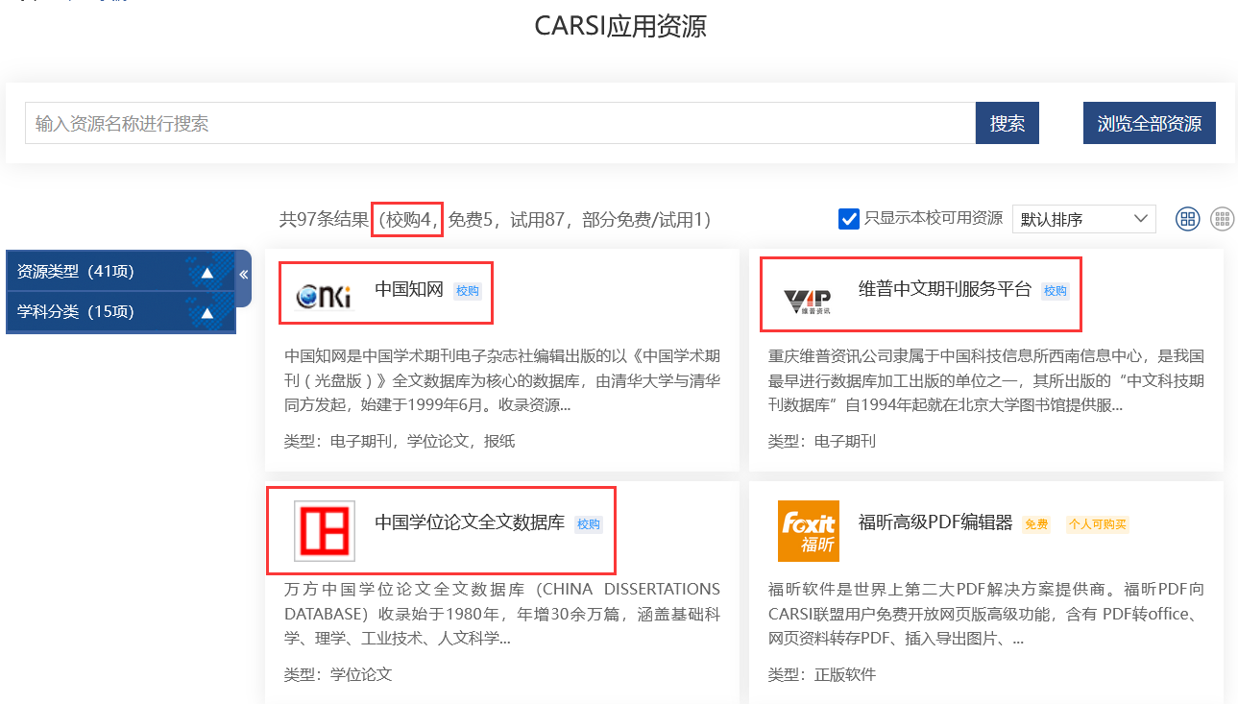Click 类型：电子期刊，学位论文，报纸 line
The height and width of the screenshot is (704, 1238).
[x=400, y=441]
